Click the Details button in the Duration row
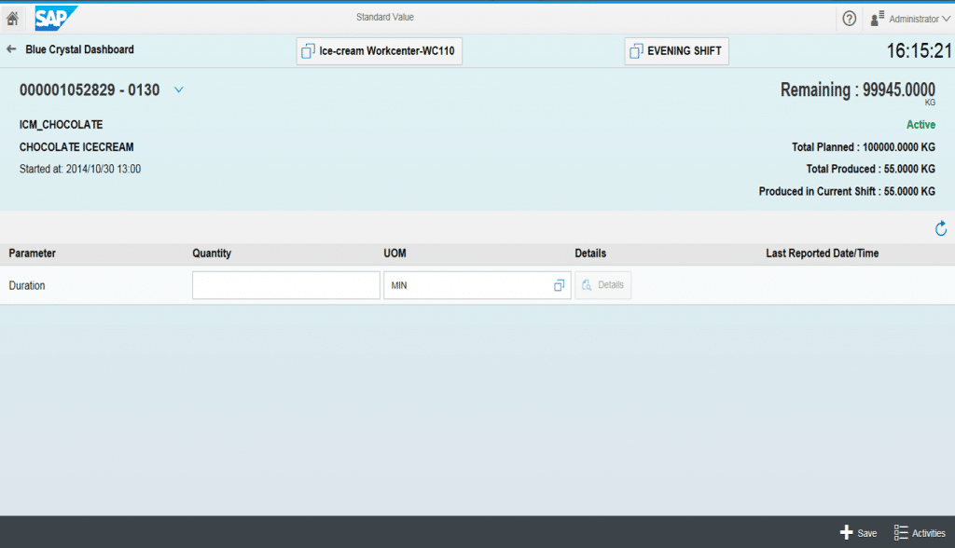 (x=603, y=285)
